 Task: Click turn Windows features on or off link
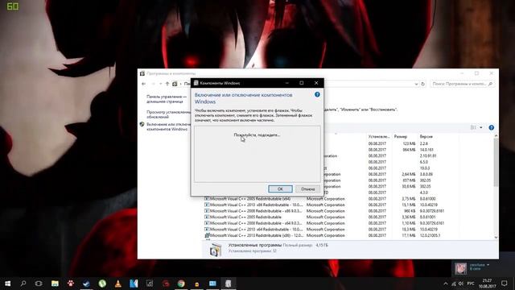click(x=168, y=126)
